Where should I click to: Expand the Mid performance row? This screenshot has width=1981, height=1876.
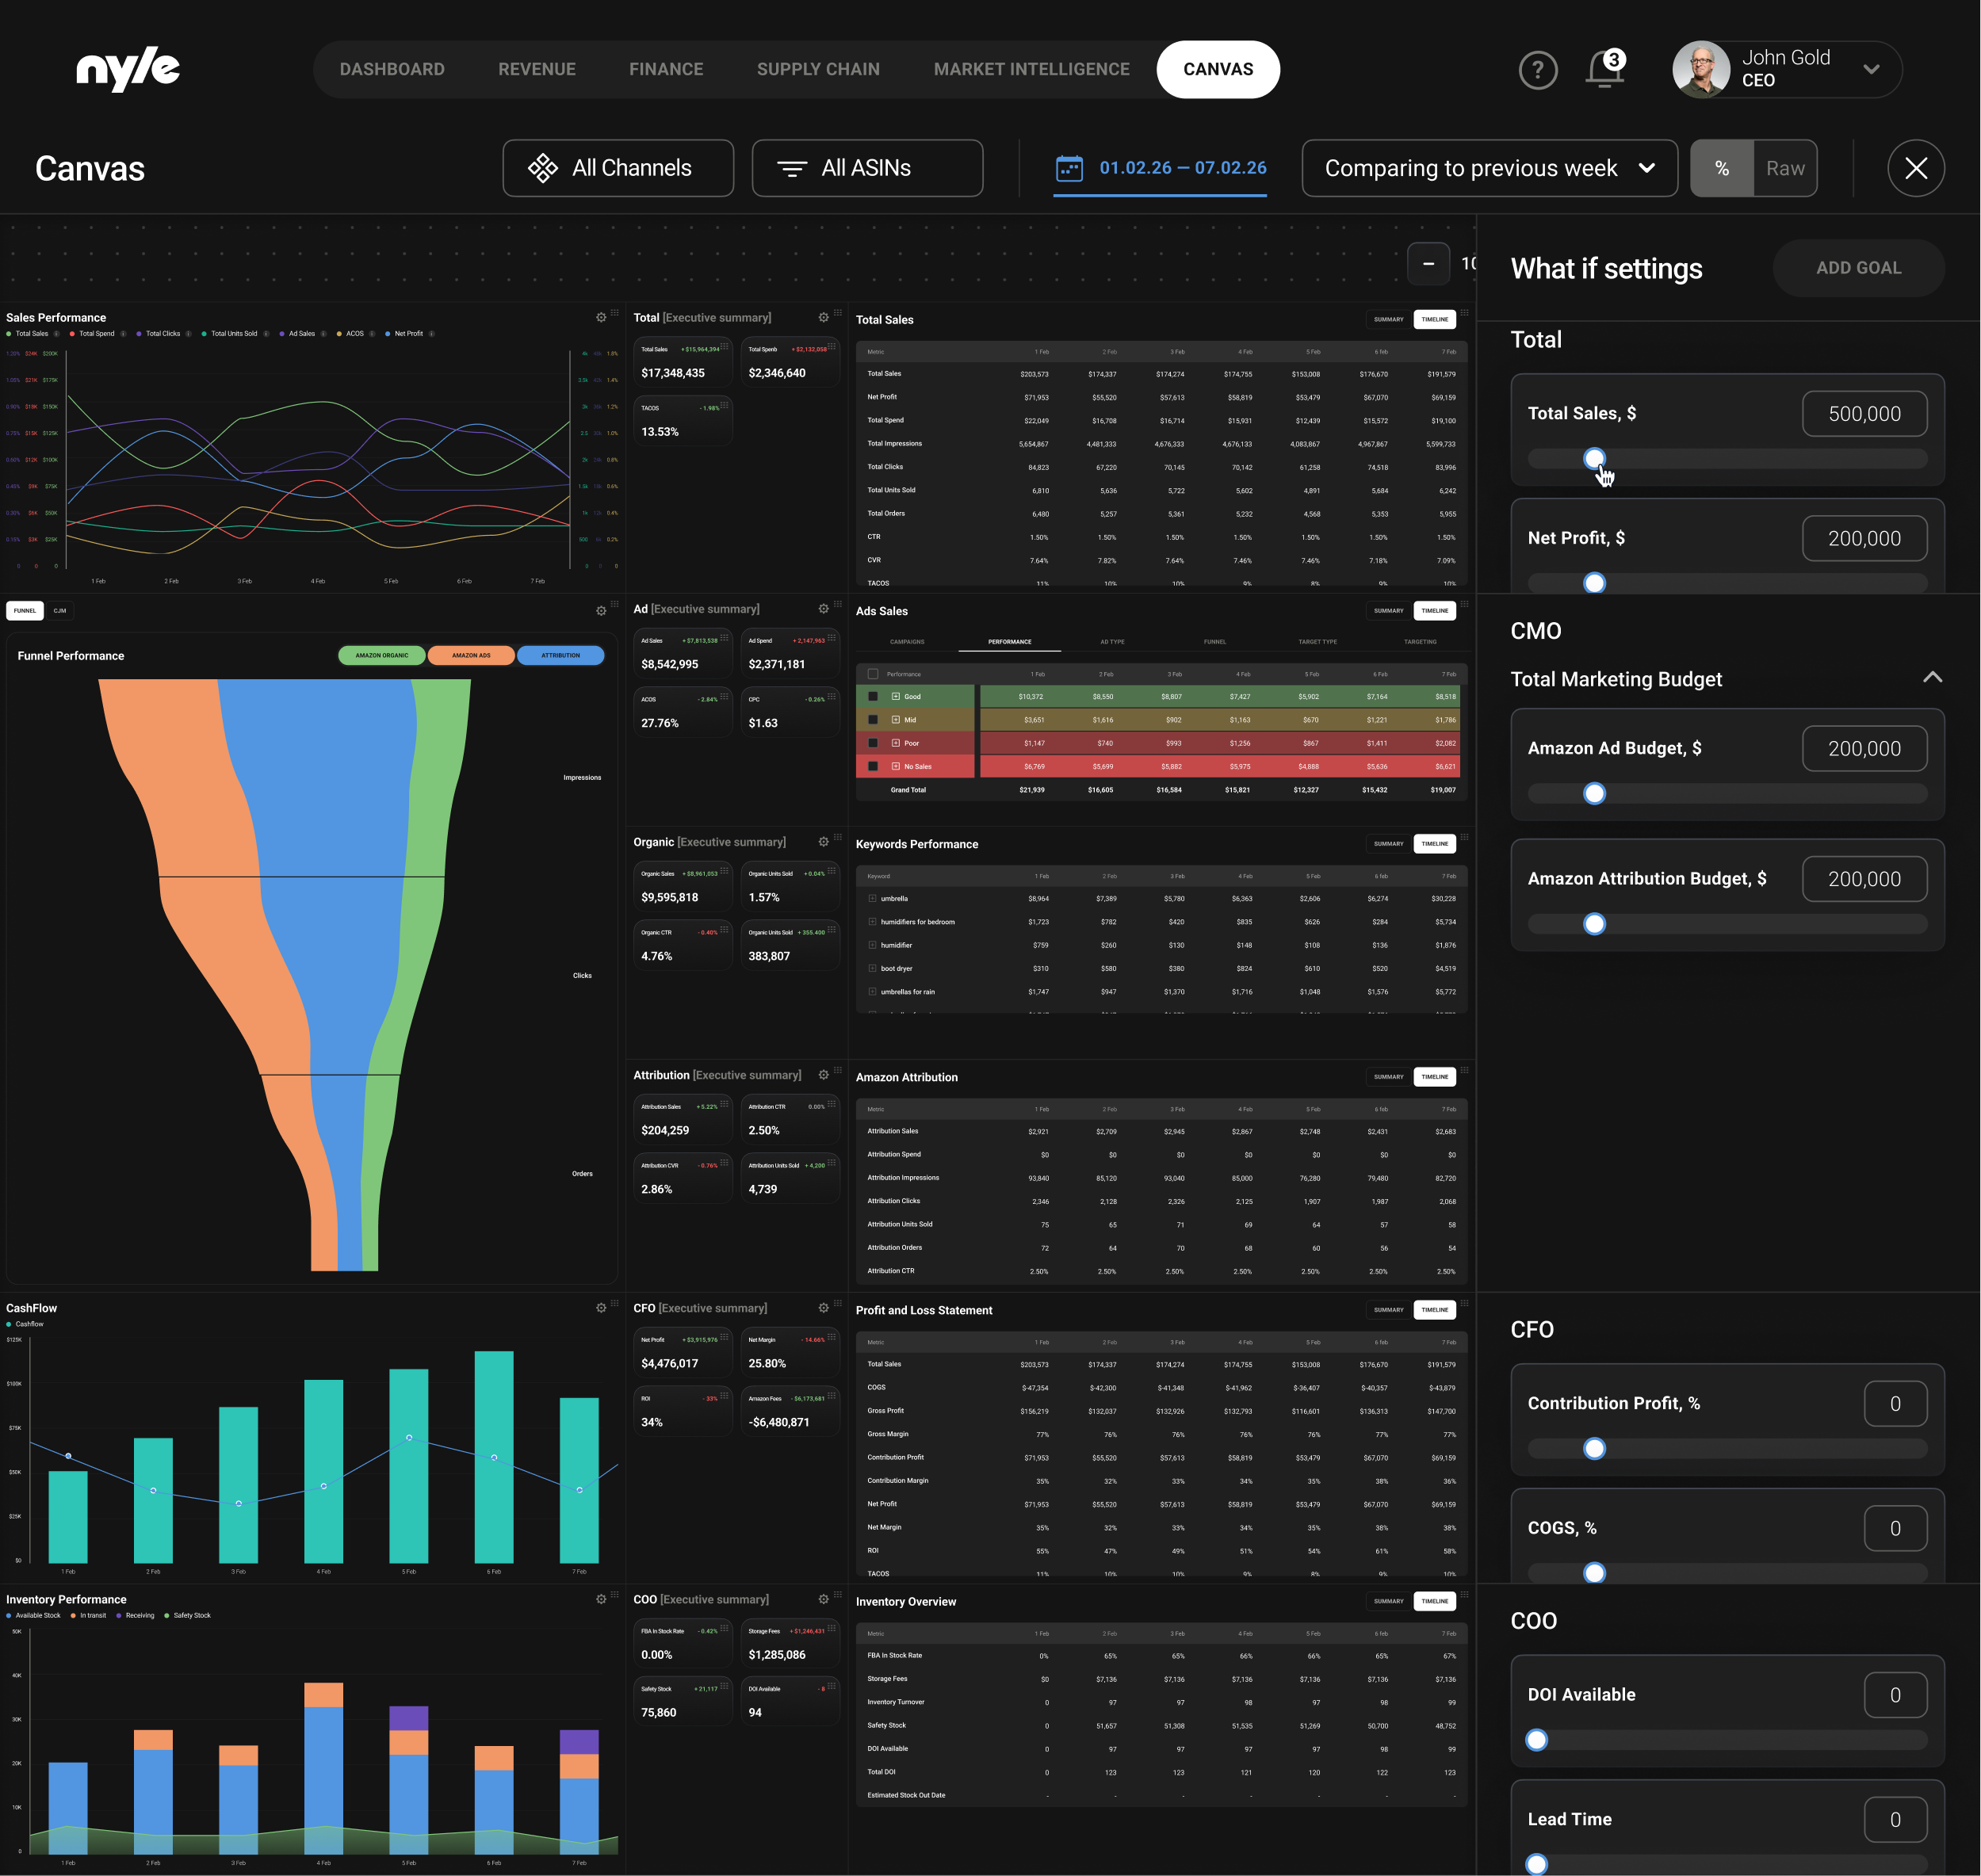coord(896,720)
